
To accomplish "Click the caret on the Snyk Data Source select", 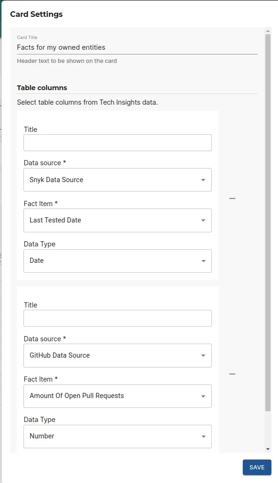I will tap(203, 180).
